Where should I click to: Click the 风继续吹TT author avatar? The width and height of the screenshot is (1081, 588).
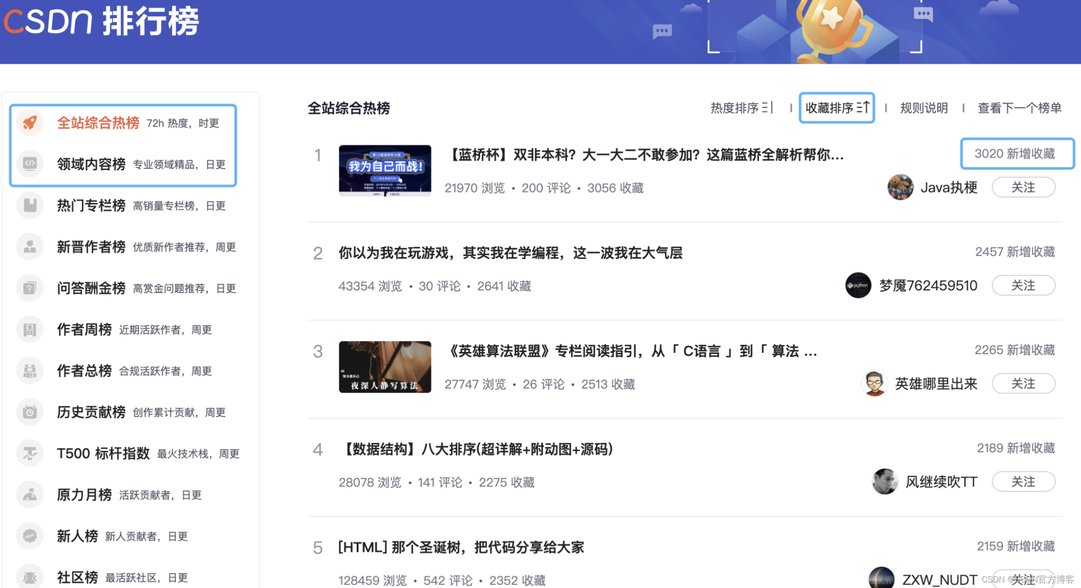pos(884,481)
